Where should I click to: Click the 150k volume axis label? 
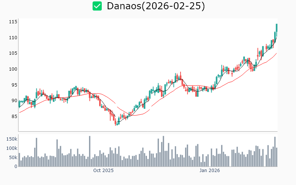(x=11, y=139)
